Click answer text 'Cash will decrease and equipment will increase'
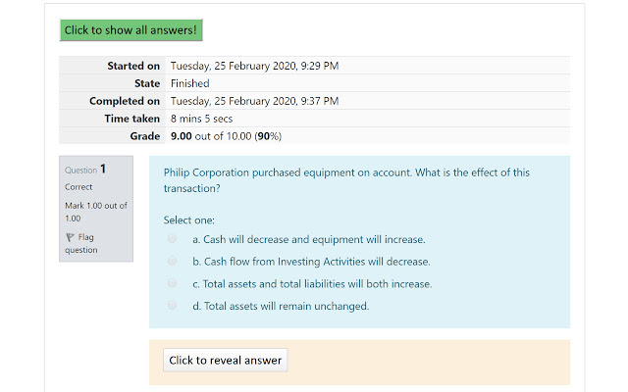Image resolution: width=628 pixels, height=392 pixels. click(x=314, y=239)
